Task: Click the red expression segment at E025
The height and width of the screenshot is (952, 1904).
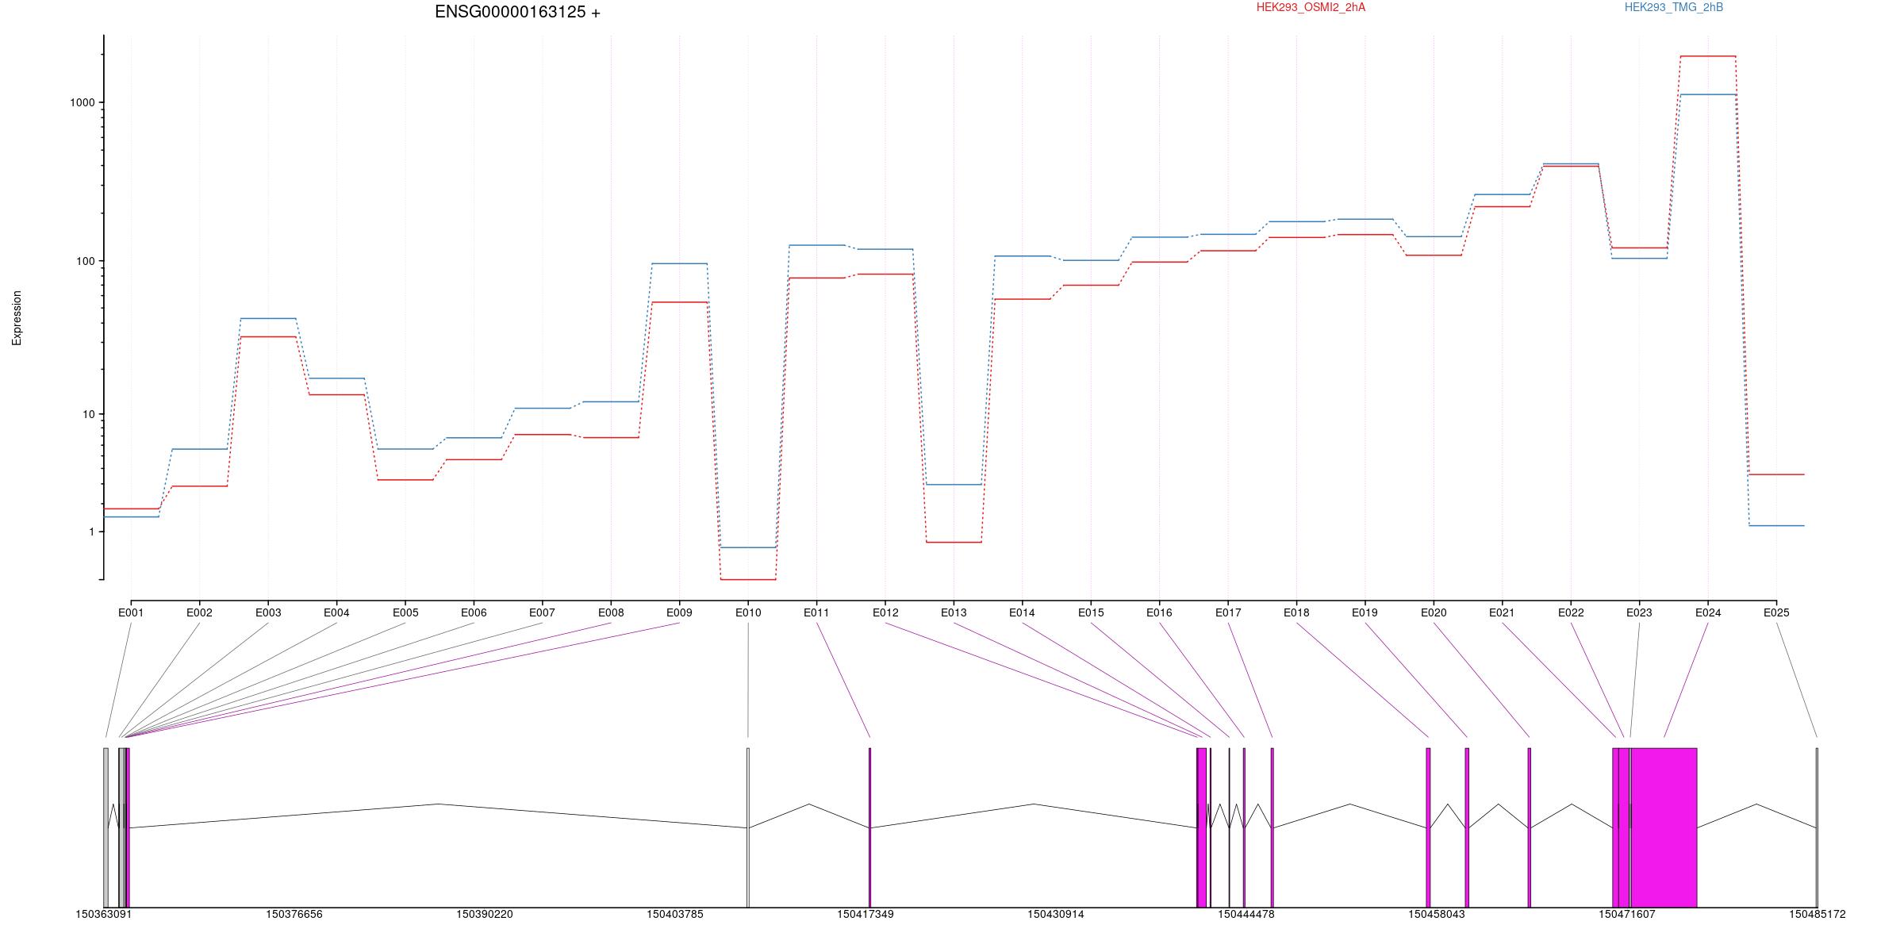Action: click(x=1776, y=474)
